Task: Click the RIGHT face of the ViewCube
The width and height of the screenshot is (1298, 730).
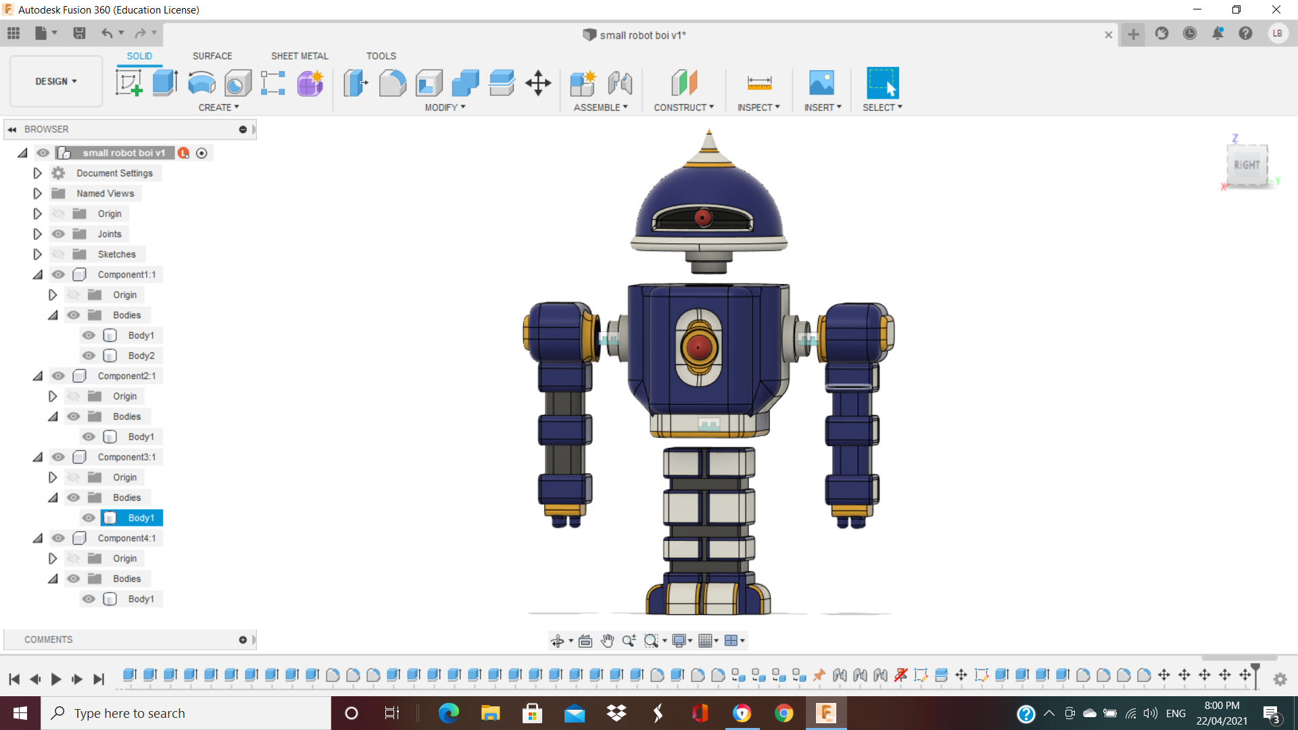Action: (1248, 164)
